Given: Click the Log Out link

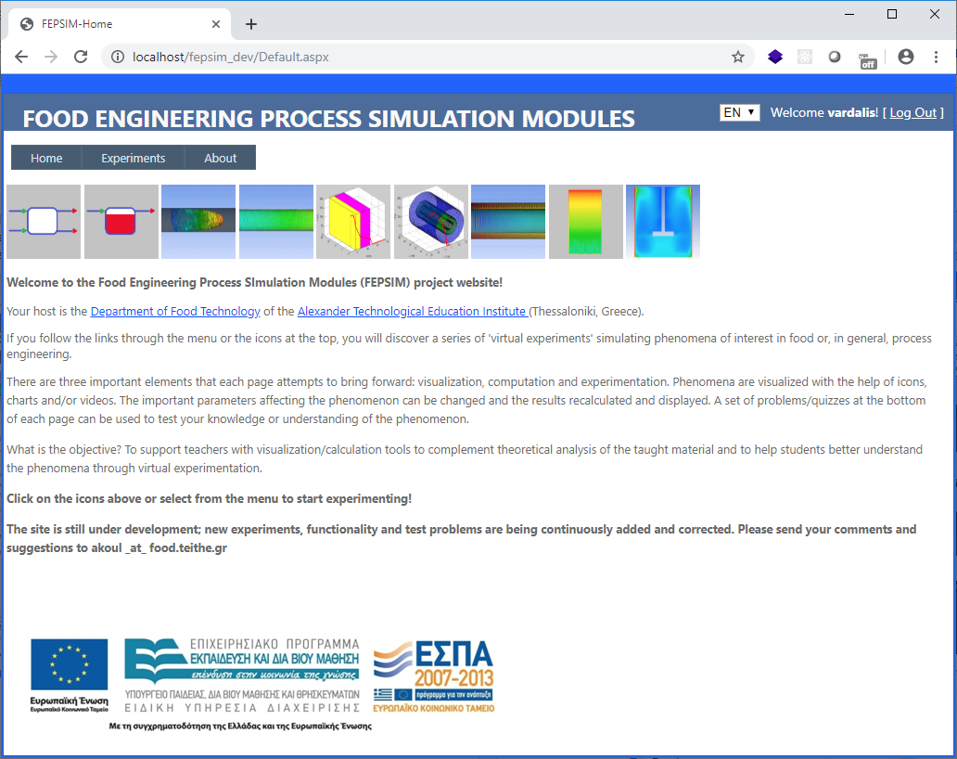Looking at the screenshot, I should click(x=913, y=112).
